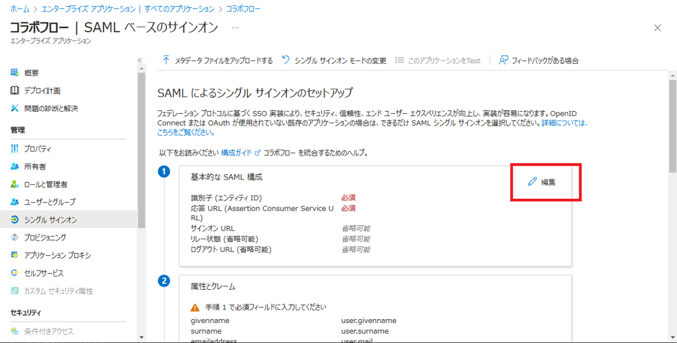Click the コラボフロー breadcrumb link

coord(243,9)
